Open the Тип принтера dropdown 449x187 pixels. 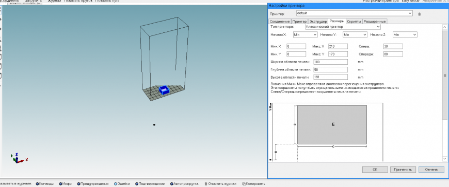pos(343,27)
